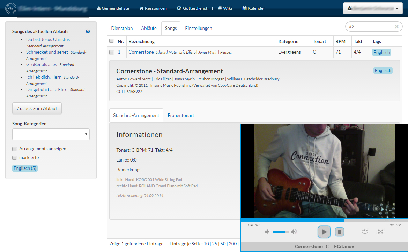
Task: Open Kalender in the top navigation
Action: (254, 8)
